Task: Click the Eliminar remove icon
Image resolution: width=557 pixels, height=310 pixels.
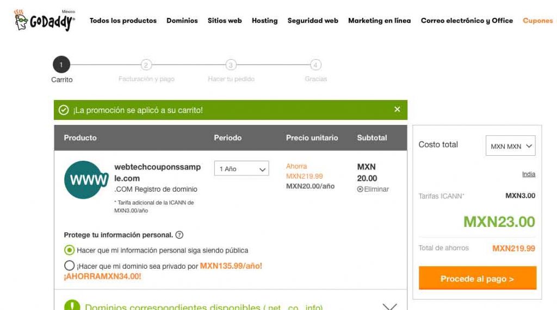Action: coord(360,189)
